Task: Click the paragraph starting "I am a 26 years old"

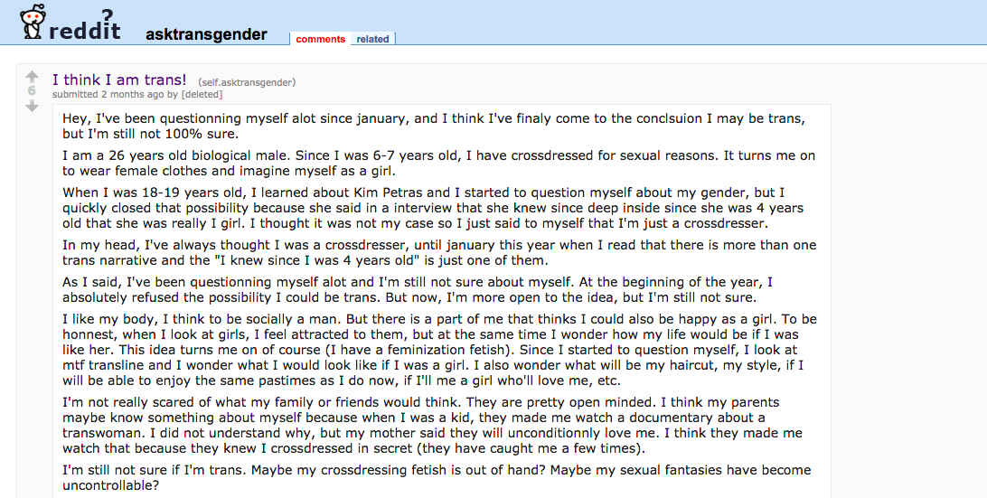Action: click(x=438, y=163)
